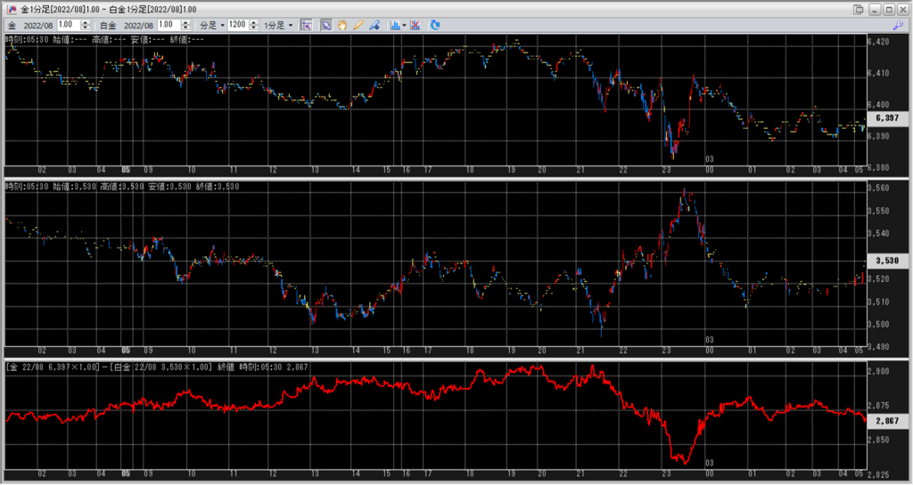
Task: Click the detach window icon in title bar
Action: click(858, 9)
